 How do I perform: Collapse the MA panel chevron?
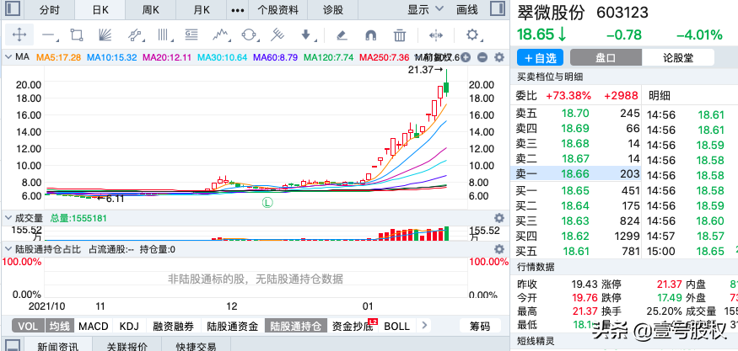[8, 57]
